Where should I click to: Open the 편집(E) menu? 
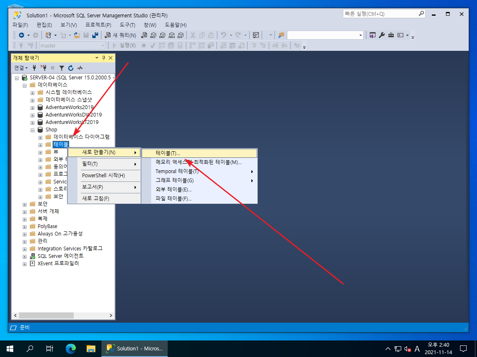44,25
